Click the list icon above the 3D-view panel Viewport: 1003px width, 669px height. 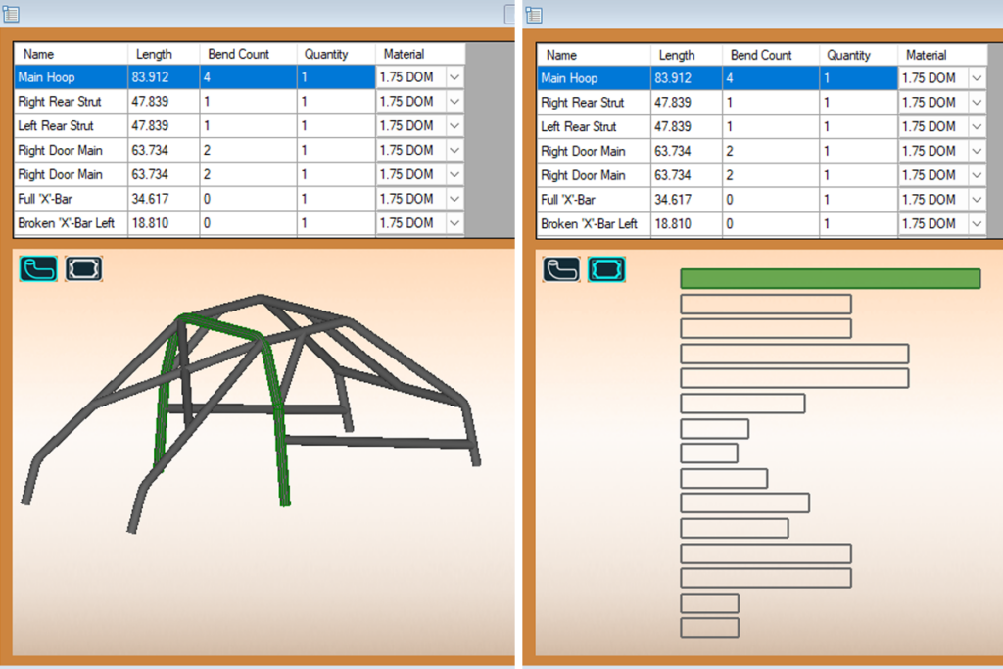point(11,14)
